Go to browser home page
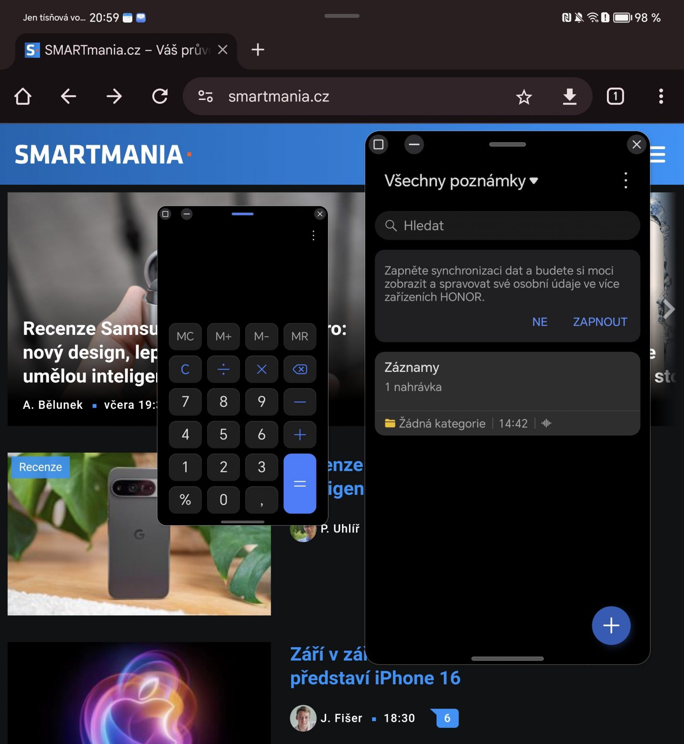 tap(22, 96)
